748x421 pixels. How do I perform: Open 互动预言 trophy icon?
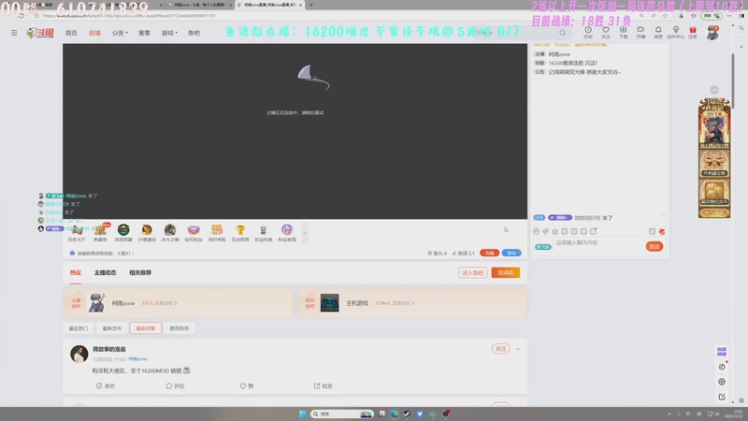[240, 233]
